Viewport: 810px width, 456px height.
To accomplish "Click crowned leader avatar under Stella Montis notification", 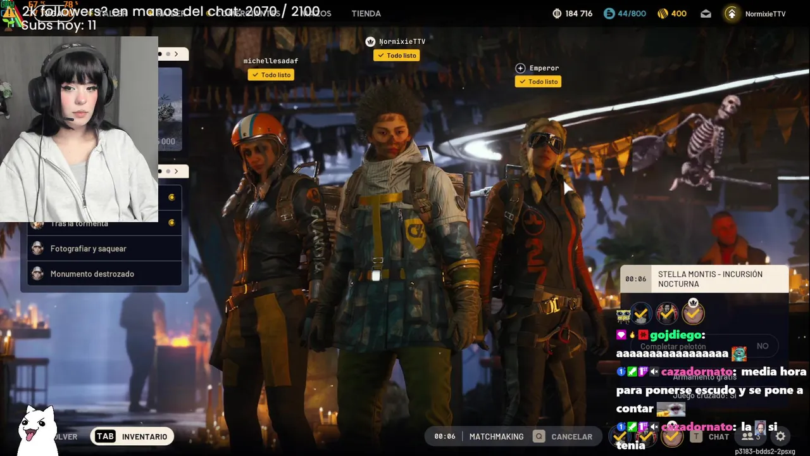I will (x=693, y=312).
